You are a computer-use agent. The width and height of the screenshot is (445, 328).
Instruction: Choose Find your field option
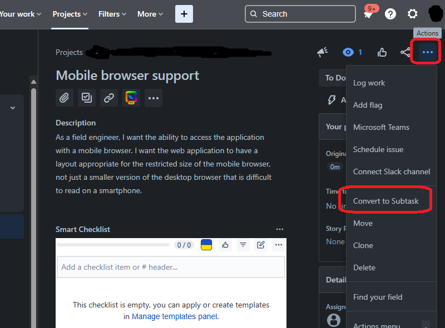coord(391,297)
